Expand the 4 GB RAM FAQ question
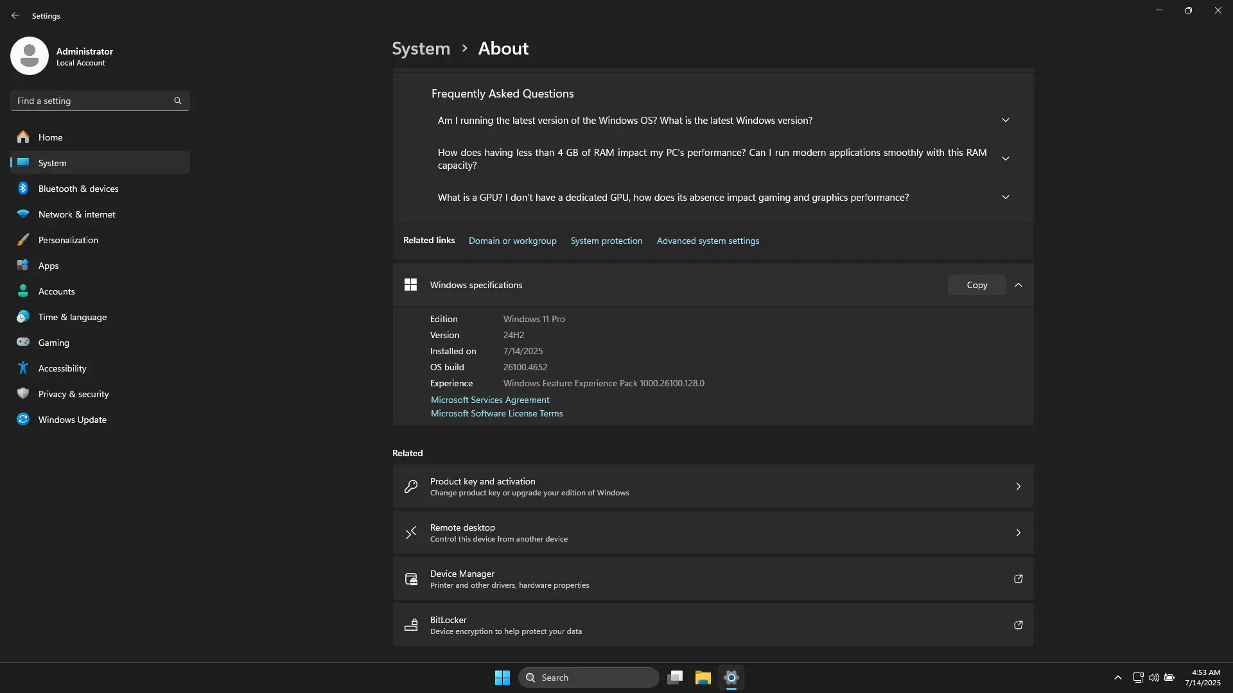 point(1005,159)
